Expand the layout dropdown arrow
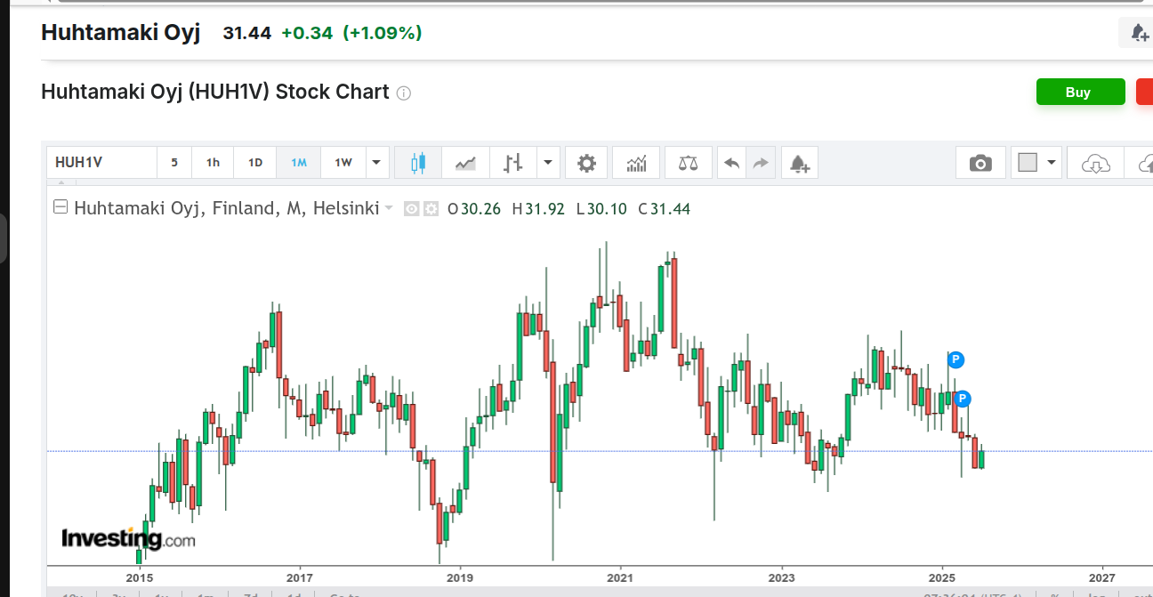 (x=1052, y=163)
